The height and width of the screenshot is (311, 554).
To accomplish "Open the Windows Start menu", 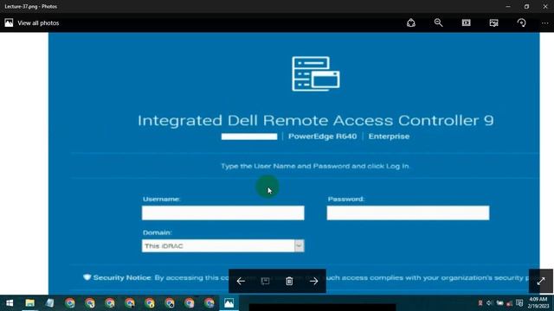I will pos(10,303).
